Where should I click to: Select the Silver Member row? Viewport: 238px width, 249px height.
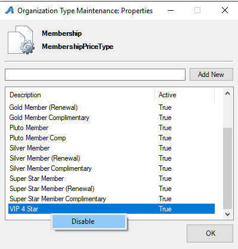coord(112,148)
